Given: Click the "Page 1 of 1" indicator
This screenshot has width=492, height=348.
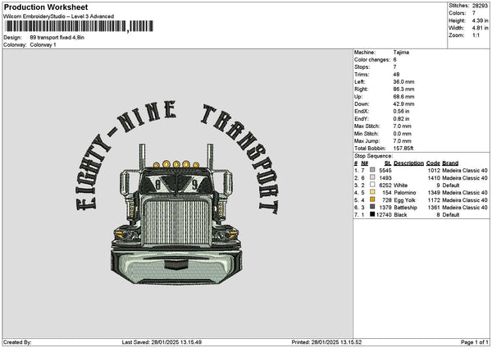Looking at the screenshot, I should pyautogui.click(x=475, y=342).
